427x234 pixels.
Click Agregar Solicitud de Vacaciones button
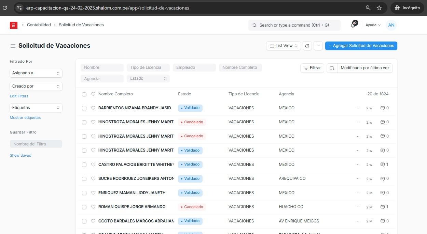[361, 46]
